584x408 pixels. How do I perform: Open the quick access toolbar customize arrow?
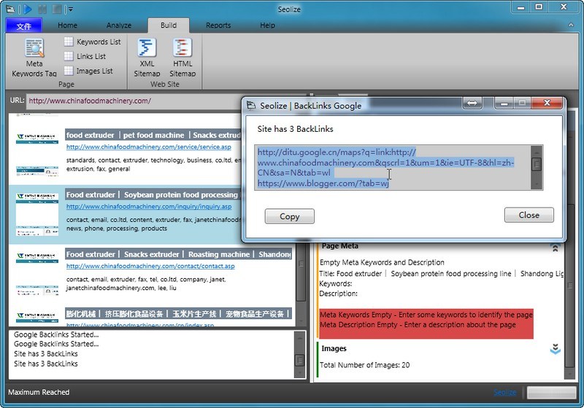click(70, 9)
